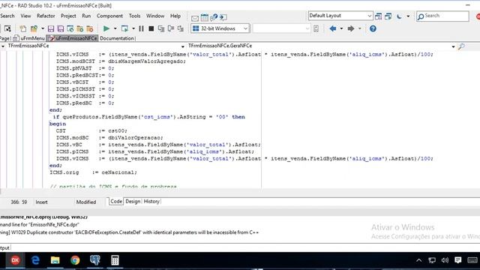Click the Save icon
The width and height of the screenshot is (480, 270).
(51, 28)
